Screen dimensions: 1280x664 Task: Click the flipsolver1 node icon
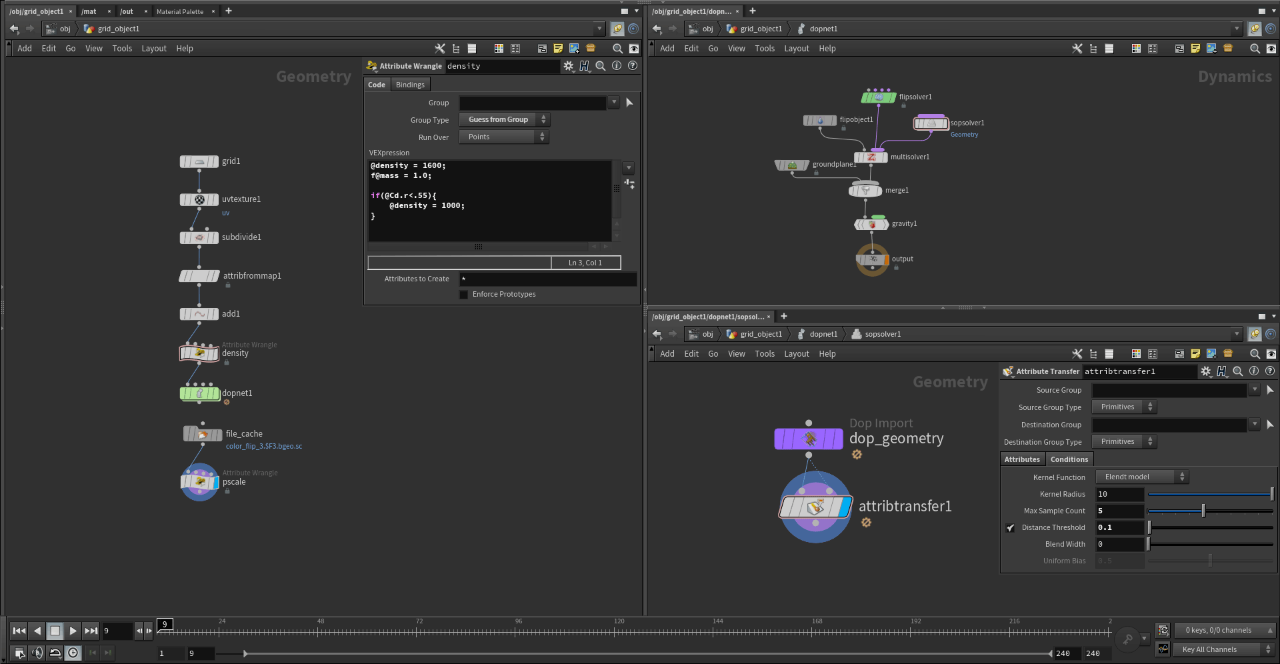(x=879, y=97)
